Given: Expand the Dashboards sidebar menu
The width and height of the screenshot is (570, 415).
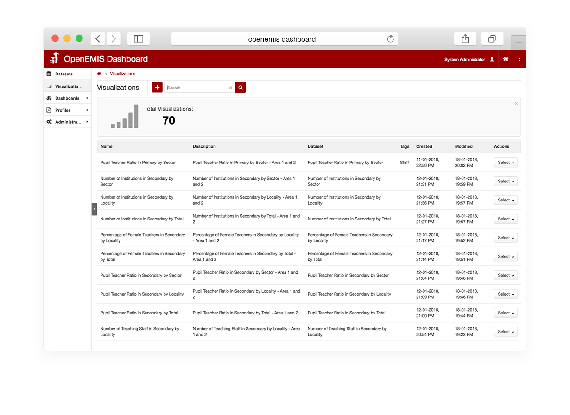Looking at the screenshot, I should point(68,98).
